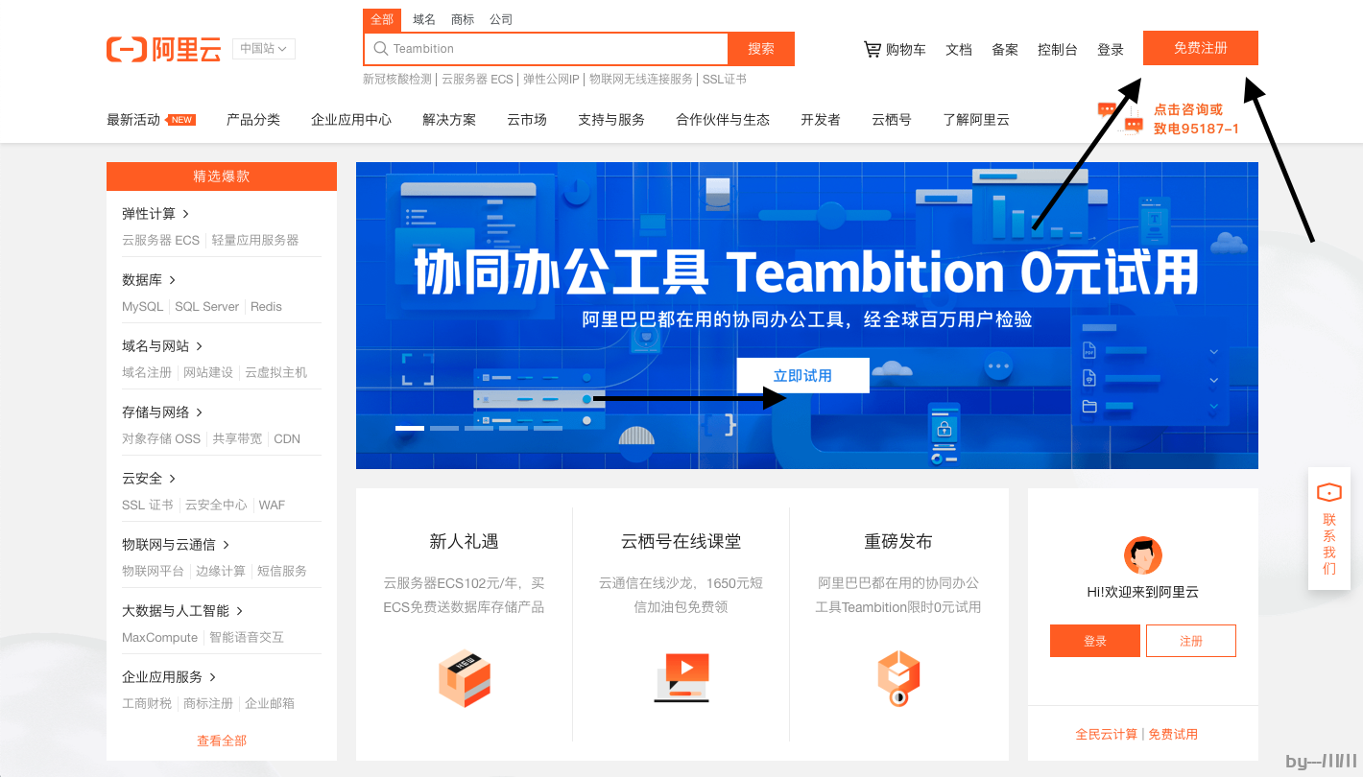Image resolution: width=1363 pixels, height=777 pixels.
Task: Open the 云服务器ECS102元/年 offer description
Action: 465,595
